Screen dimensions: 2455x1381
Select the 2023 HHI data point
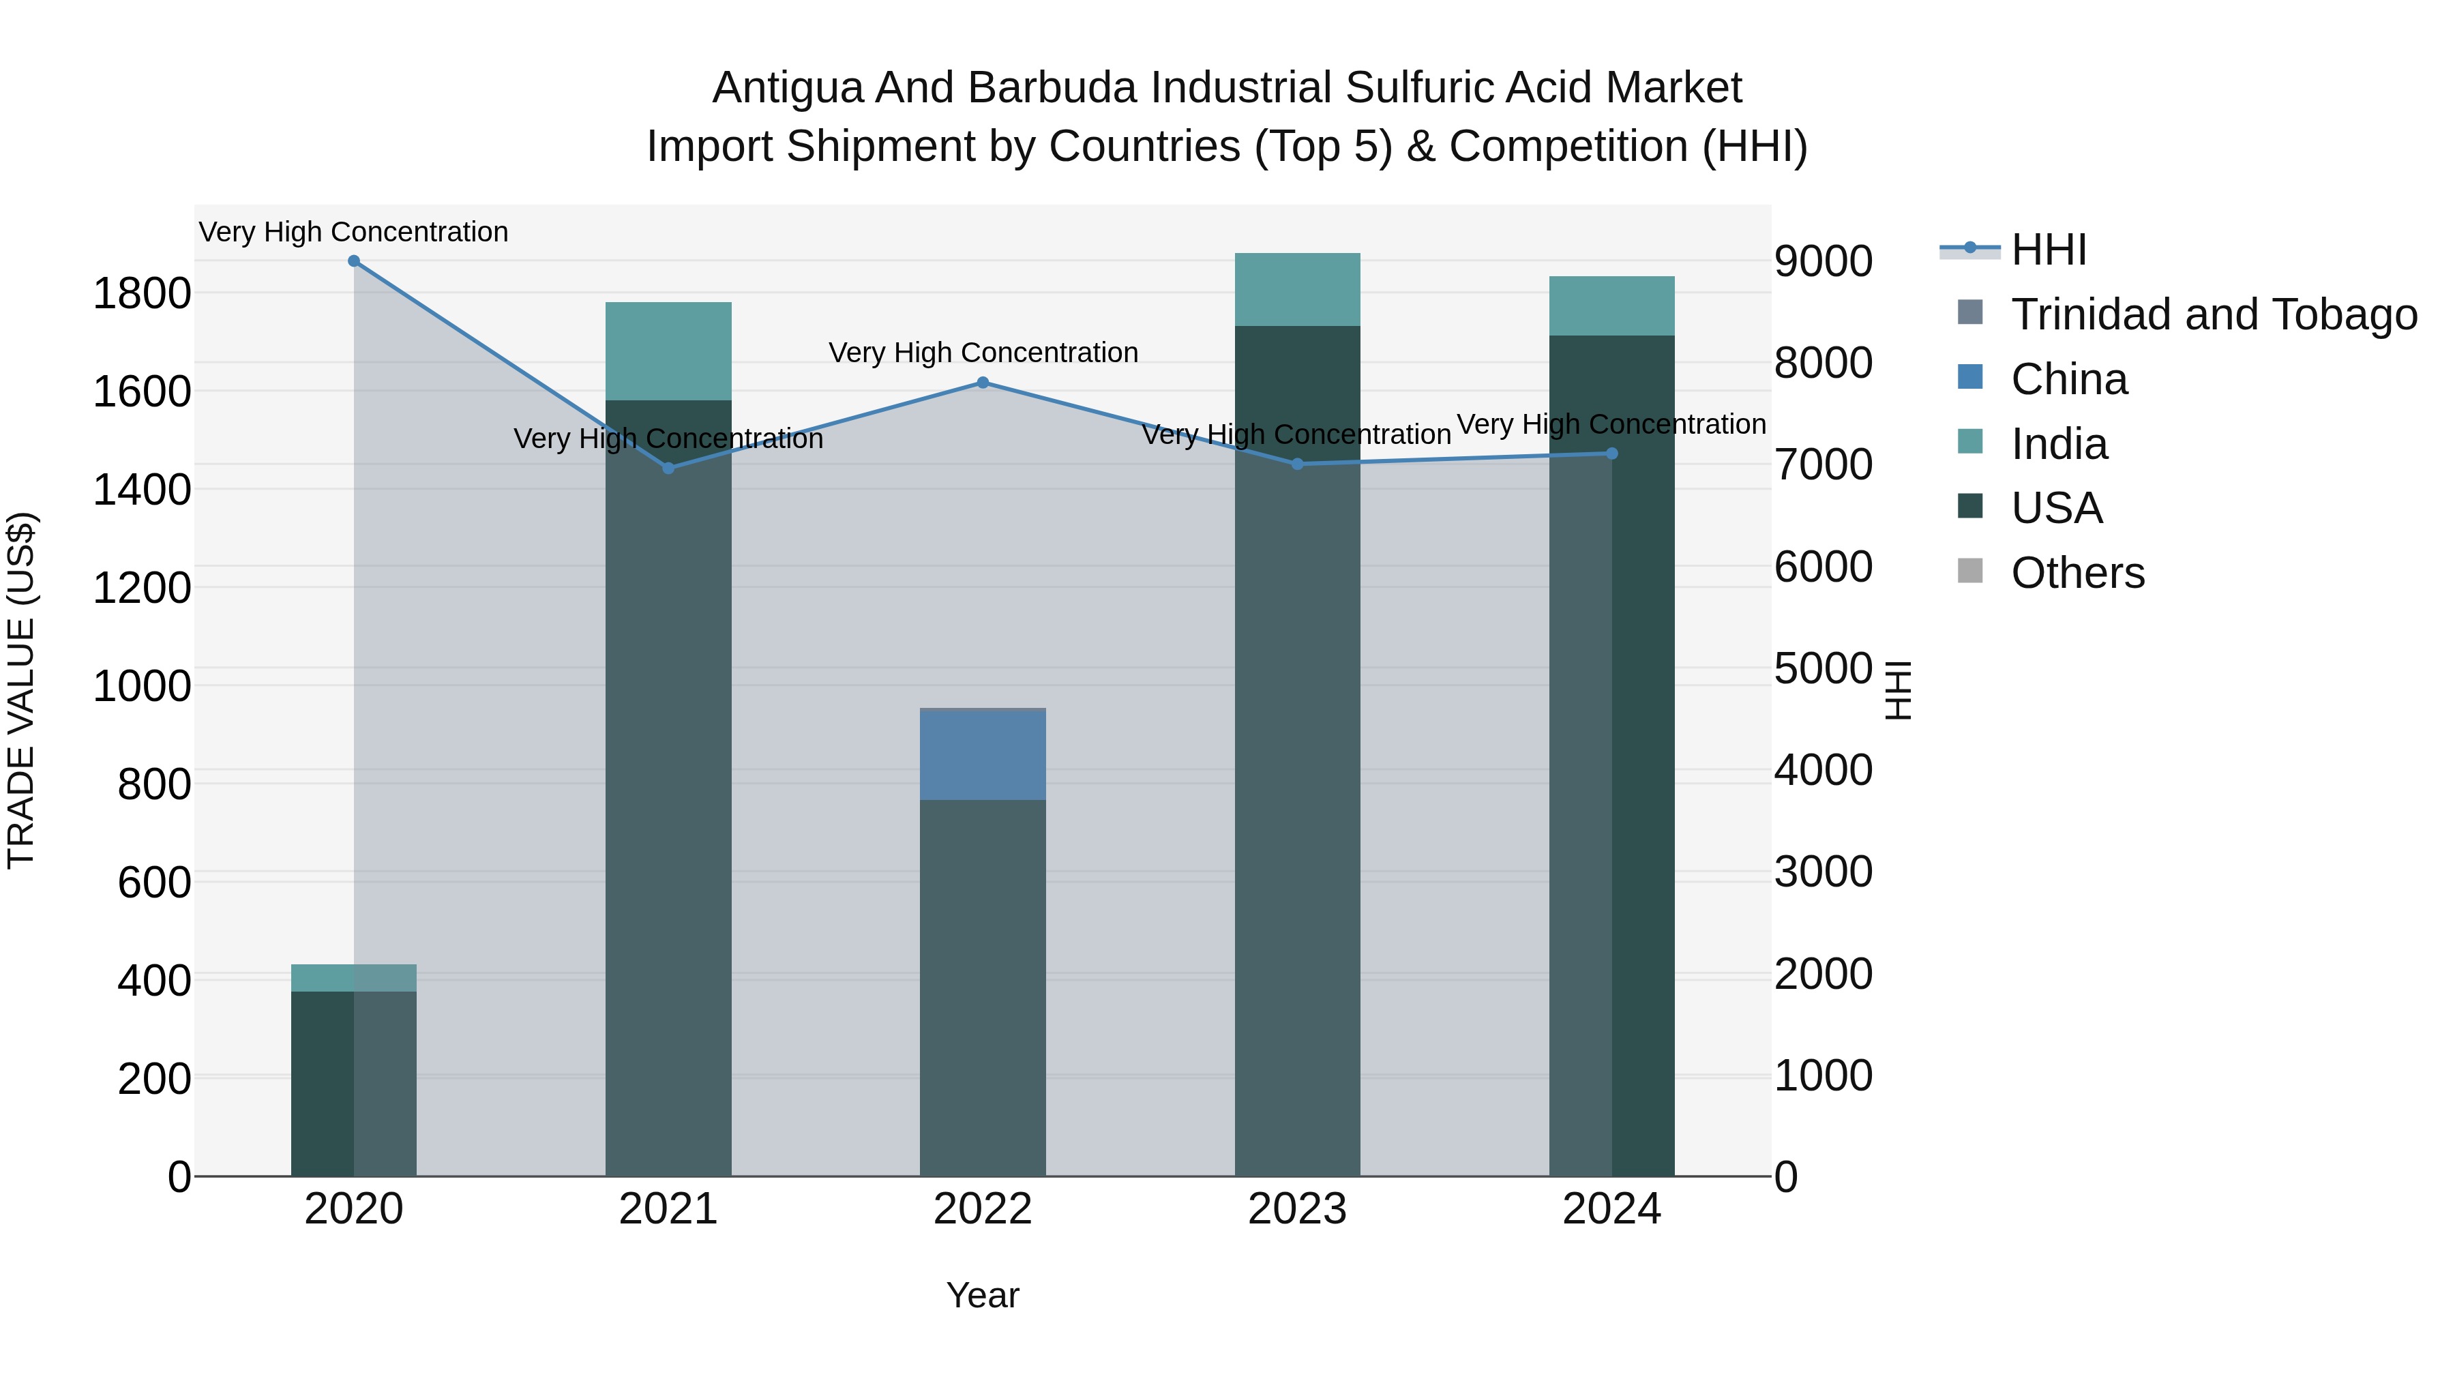pyautogui.click(x=1297, y=464)
